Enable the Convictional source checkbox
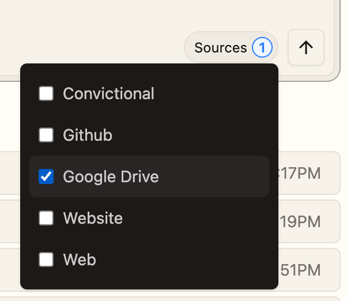The height and width of the screenshot is (301, 347). (46, 93)
